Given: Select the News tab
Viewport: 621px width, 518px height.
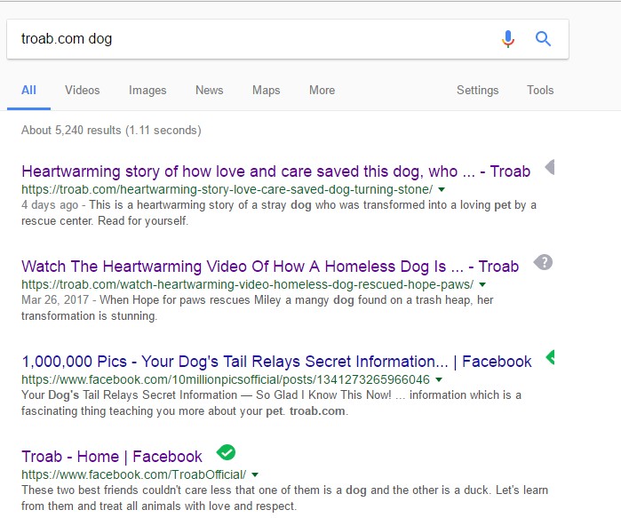Looking at the screenshot, I should (210, 91).
